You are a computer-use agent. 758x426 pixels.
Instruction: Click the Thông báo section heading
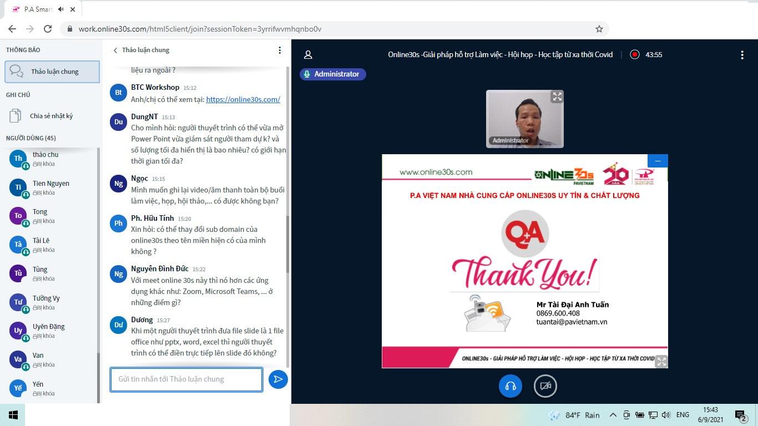click(23, 50)
